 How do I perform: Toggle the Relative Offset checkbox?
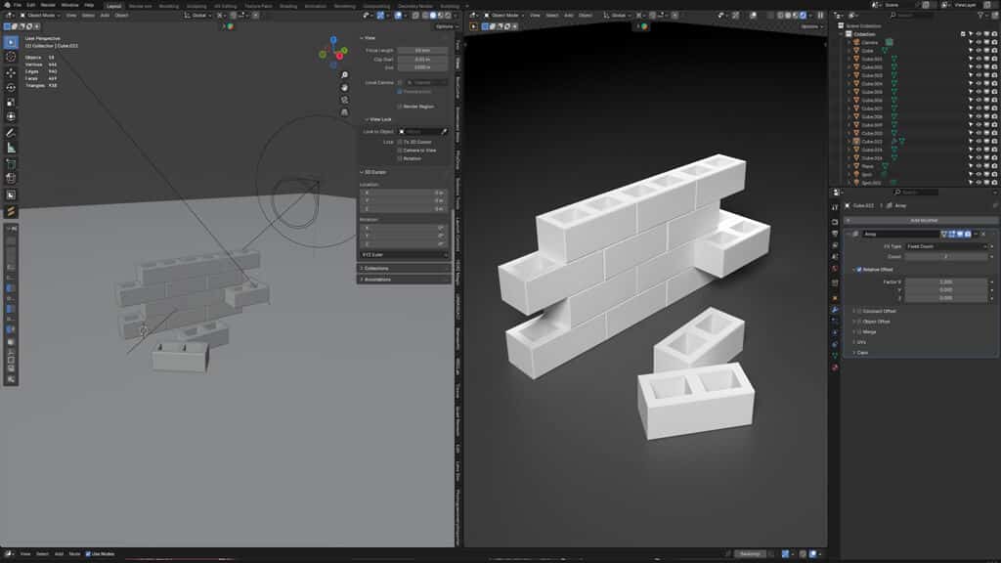pos(858,269)
